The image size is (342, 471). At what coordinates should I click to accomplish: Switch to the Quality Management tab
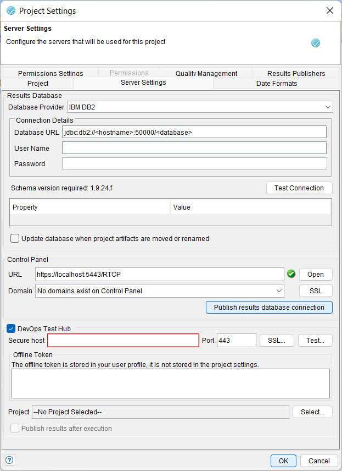click(206, 73)
